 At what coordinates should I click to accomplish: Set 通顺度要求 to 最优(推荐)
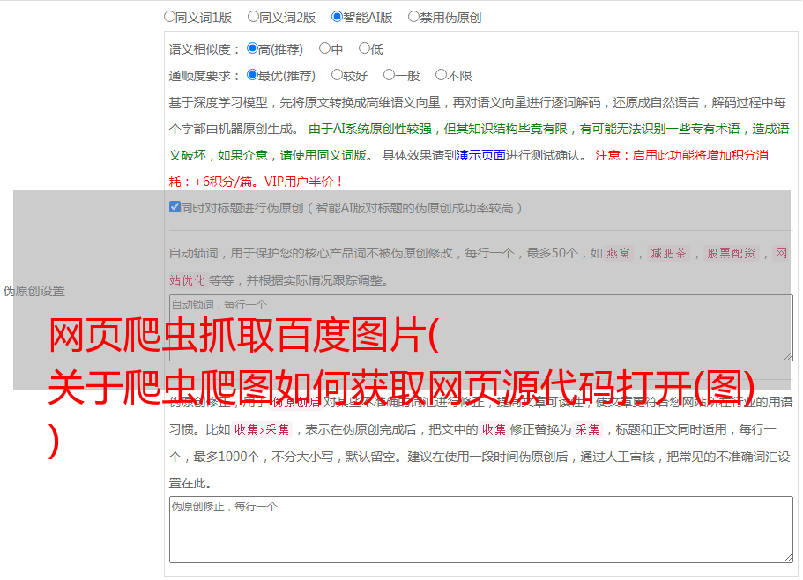pyautogui.click(x=252, y=75)
